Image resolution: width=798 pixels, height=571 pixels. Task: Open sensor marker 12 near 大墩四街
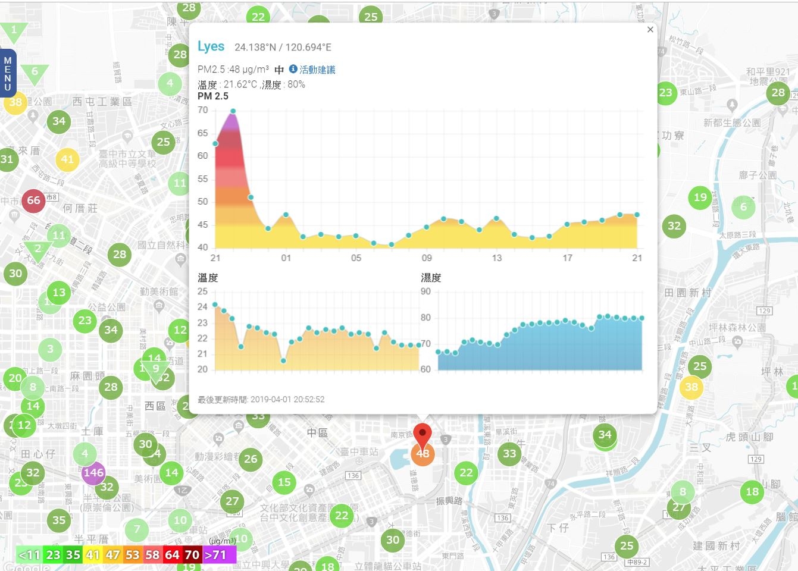[24, 425]
